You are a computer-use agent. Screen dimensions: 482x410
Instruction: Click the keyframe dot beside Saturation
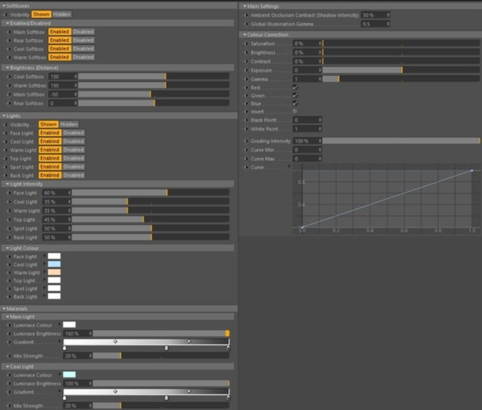tap(246, 44)
